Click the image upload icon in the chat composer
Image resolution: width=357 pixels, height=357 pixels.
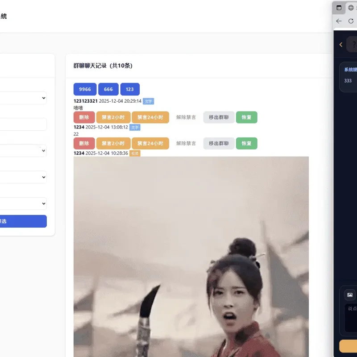(x=350, y=295)
